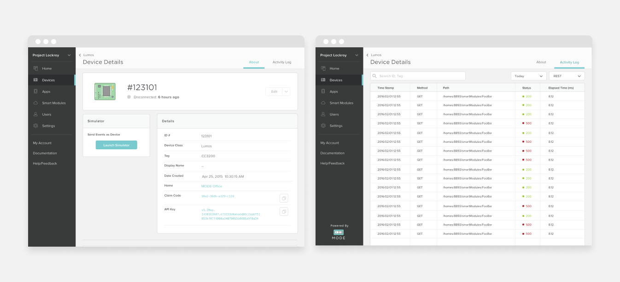Image resolution: width=620 pixels, height=282 pixels.
Task: Expand Project Lockroy dropdown in right window
Action: (357, 55)
